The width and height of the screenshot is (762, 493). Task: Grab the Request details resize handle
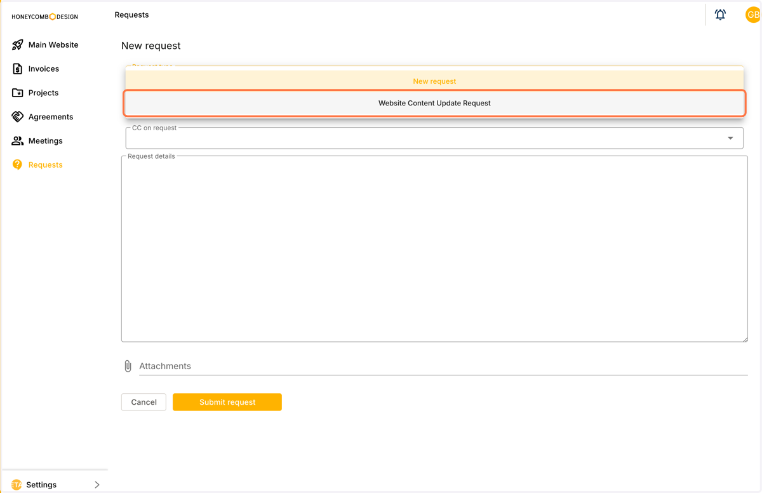click(744, 339)
